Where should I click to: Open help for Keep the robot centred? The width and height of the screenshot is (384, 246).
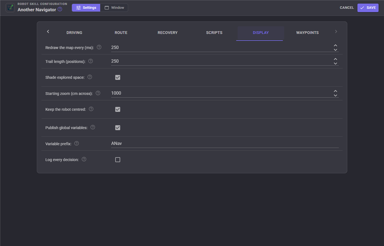point(91,109)
